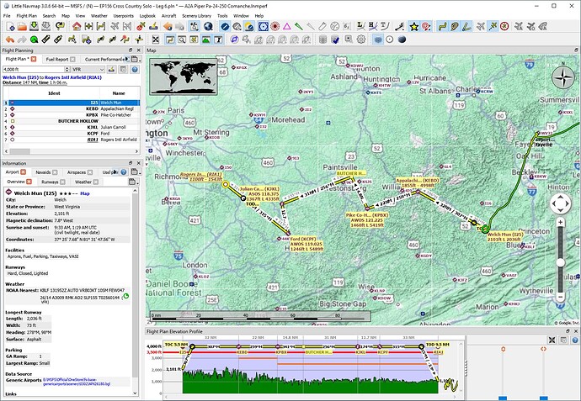
Task: Click the Flight Planning tab scroll arrow
Action: pos(127,59)
